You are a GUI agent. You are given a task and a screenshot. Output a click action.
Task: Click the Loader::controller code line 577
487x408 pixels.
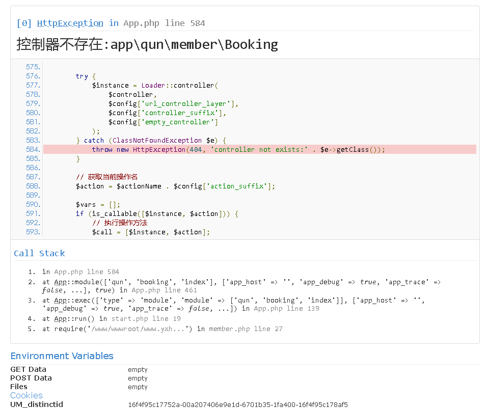click(155, 85)
